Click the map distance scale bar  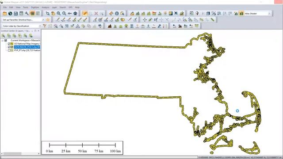click(82, 148)
